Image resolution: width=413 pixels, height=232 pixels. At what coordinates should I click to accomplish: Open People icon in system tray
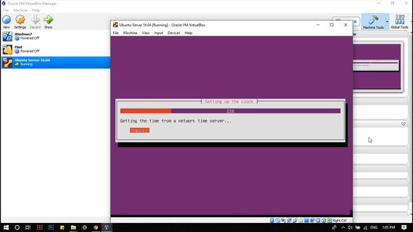334,227
